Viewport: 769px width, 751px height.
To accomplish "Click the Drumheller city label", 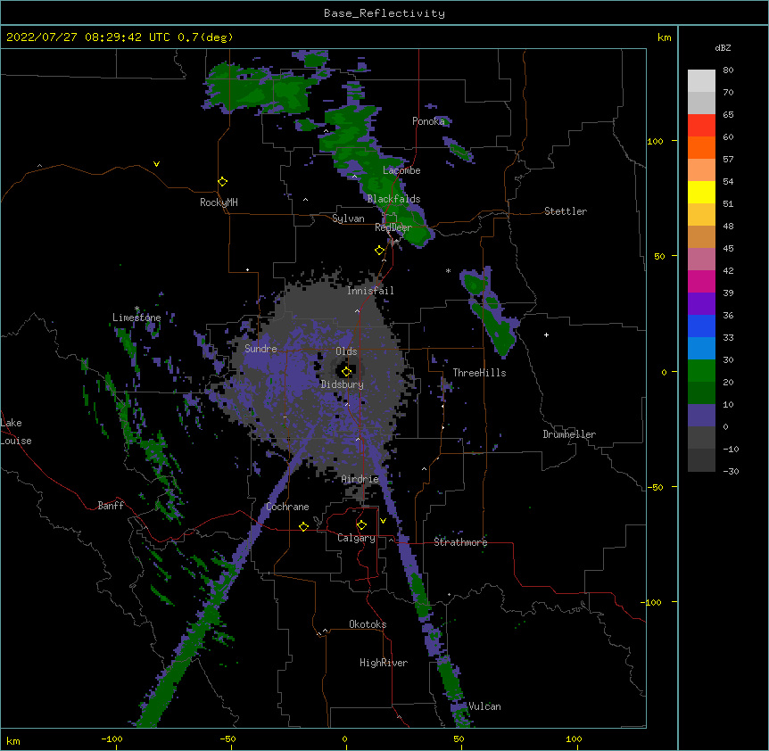I will (x=569, y=434).
